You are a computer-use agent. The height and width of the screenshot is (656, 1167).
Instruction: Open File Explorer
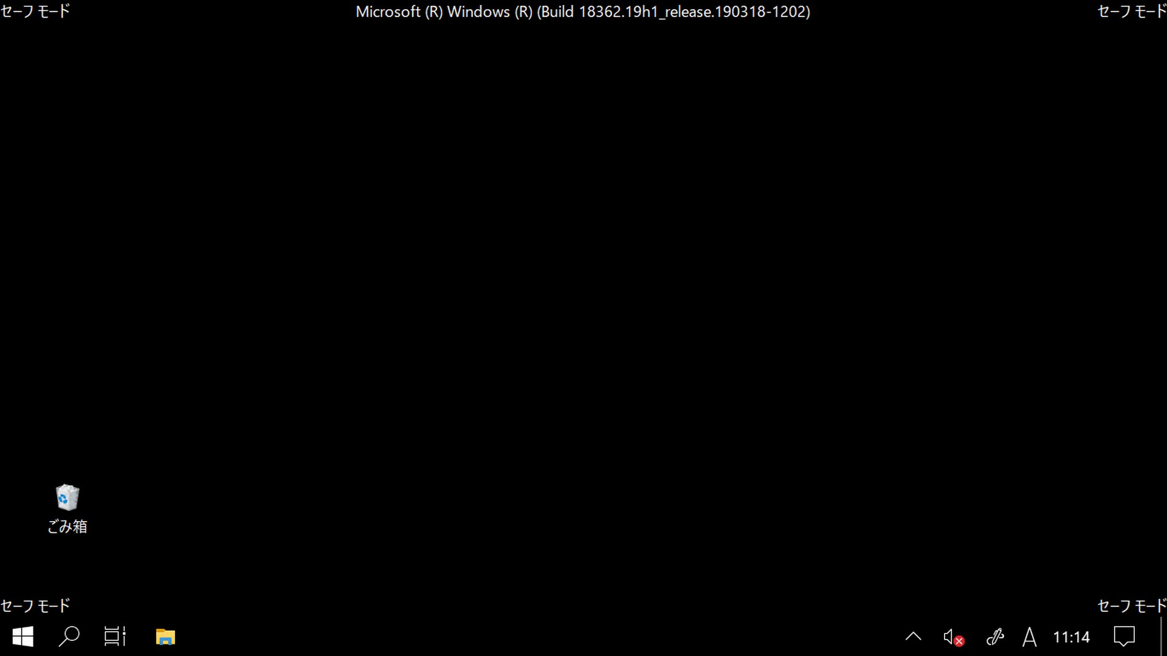tap(165, 637)
